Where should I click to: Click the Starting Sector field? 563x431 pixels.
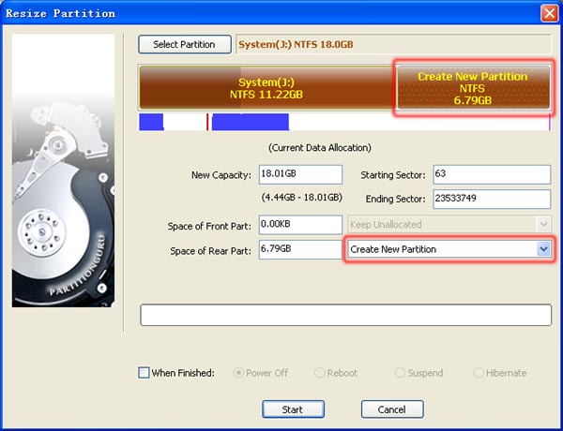click(x=492, y=174)
